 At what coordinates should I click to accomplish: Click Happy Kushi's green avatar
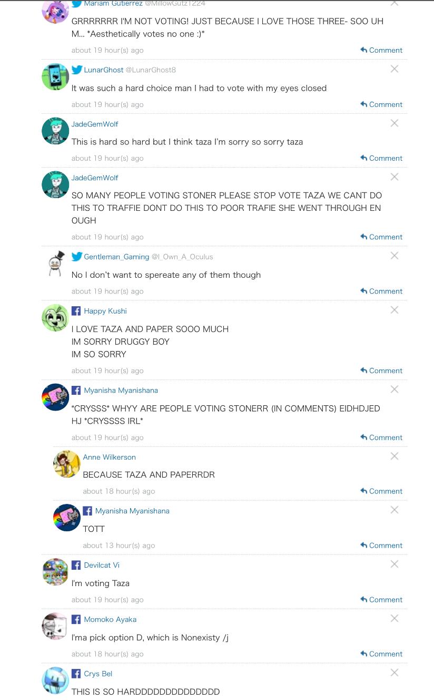(55, 318)
